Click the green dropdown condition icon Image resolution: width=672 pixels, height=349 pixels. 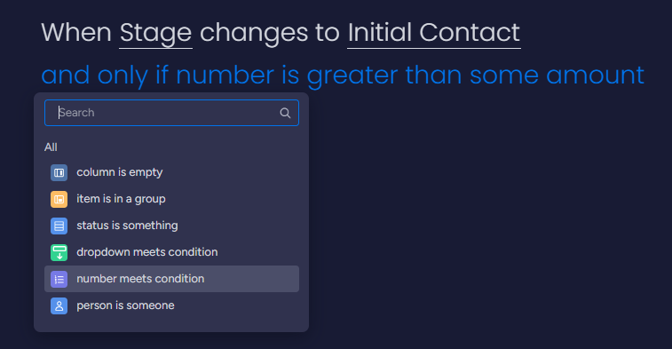[x=59, y=252]
